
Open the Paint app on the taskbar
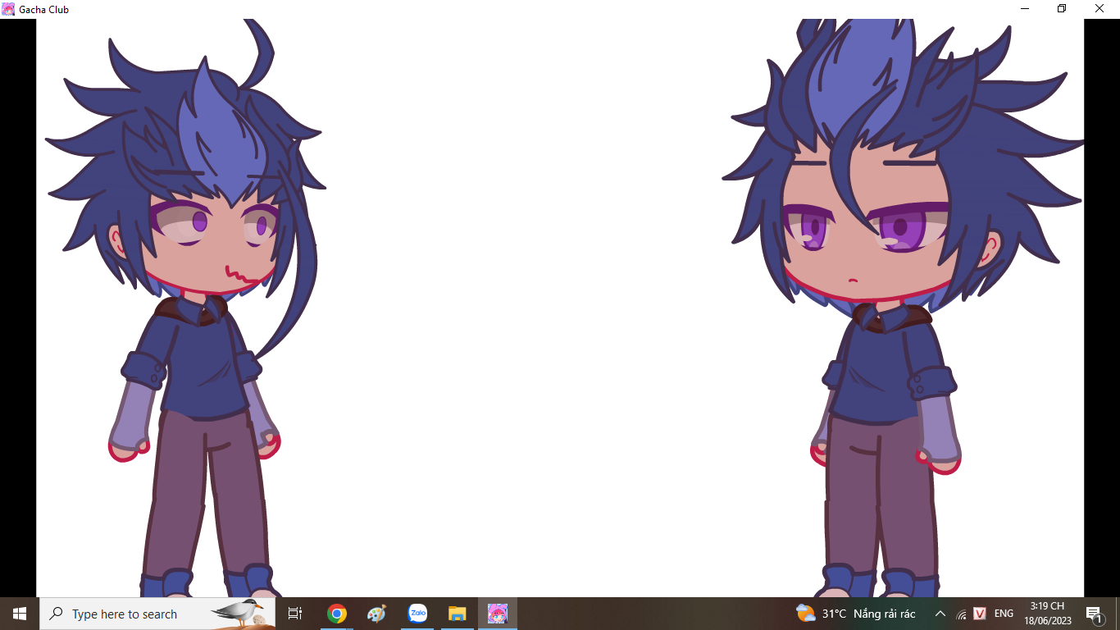(376, 614)
